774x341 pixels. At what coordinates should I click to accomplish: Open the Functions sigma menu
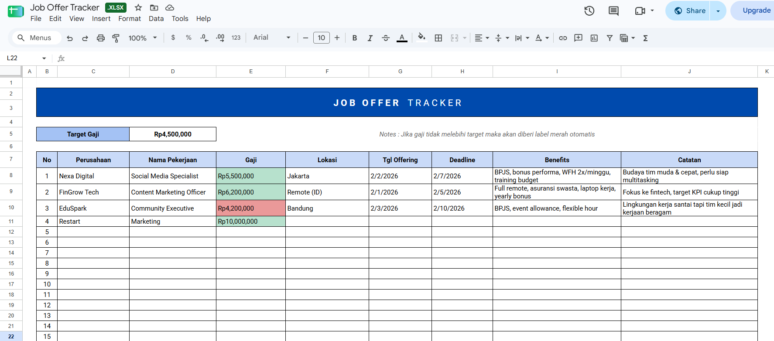click(645, 38)
